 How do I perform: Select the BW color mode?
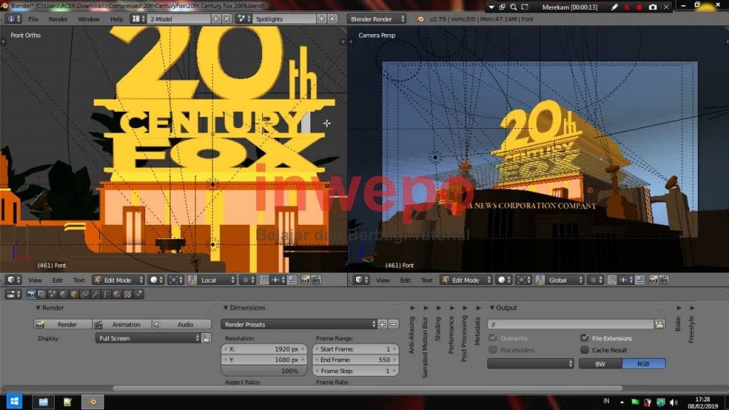click(x=600, y=363)
